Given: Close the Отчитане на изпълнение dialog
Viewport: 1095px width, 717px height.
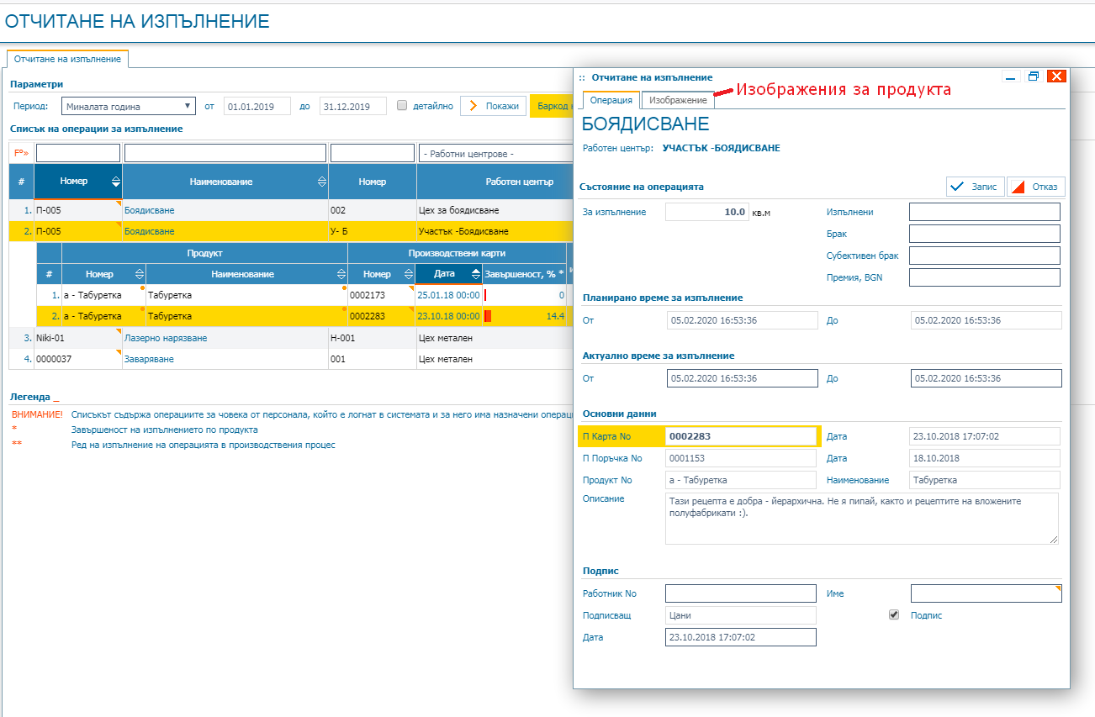Looking at the screenshot, I should (1057, 76).
